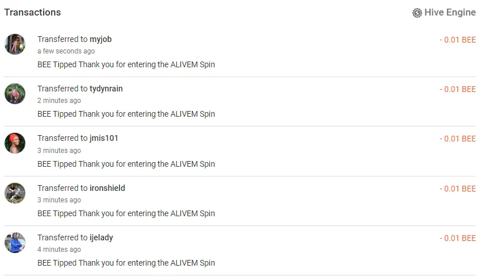
Task: Click the Hive Engine gear icon
Action: (417, 13)
